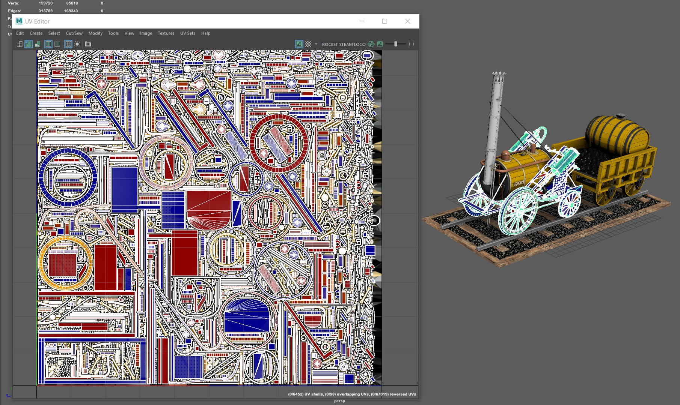Viewport: 680px width, 405px height.
Task: Click the UV Editor window title text
Action: (38, 21)
